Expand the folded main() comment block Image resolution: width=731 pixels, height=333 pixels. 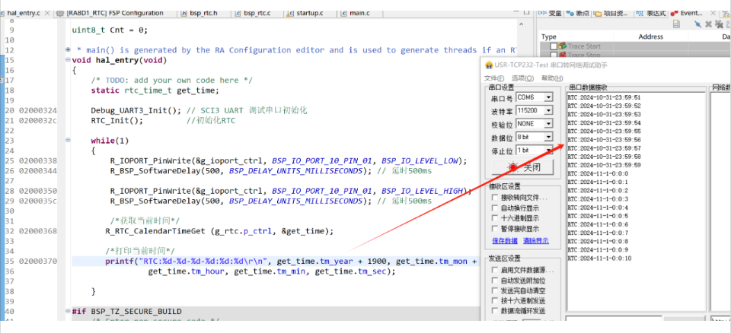point(68,50)
